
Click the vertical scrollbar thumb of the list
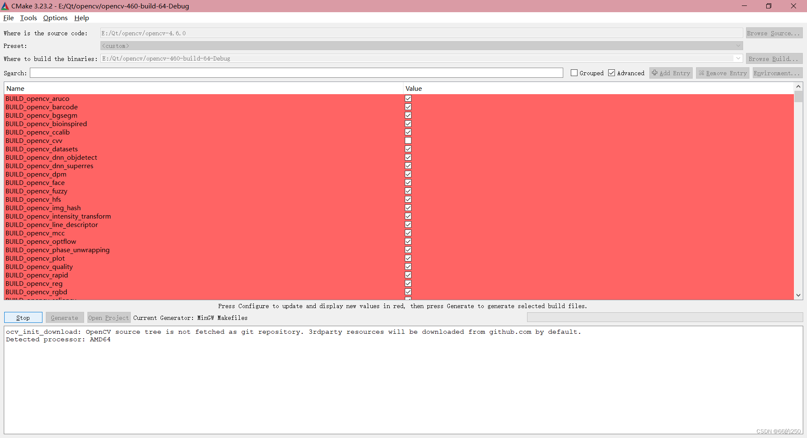point(798,96)
